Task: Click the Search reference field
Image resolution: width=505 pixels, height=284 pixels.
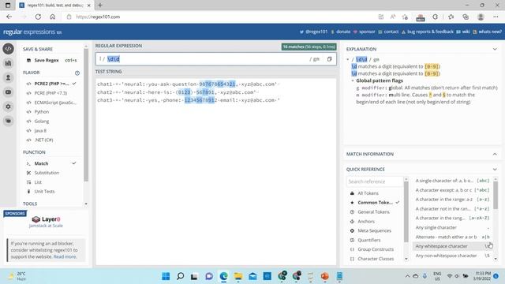Action: click(375, 181)
